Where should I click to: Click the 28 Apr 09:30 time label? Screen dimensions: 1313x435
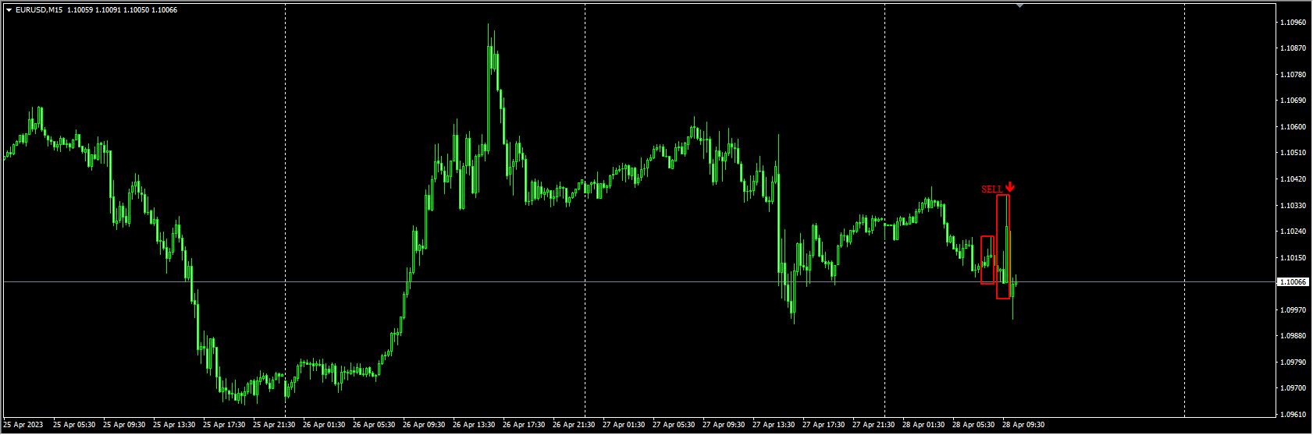[x=1023, y=425]
